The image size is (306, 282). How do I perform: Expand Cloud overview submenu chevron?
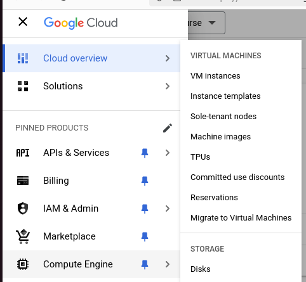pos(168,58)
